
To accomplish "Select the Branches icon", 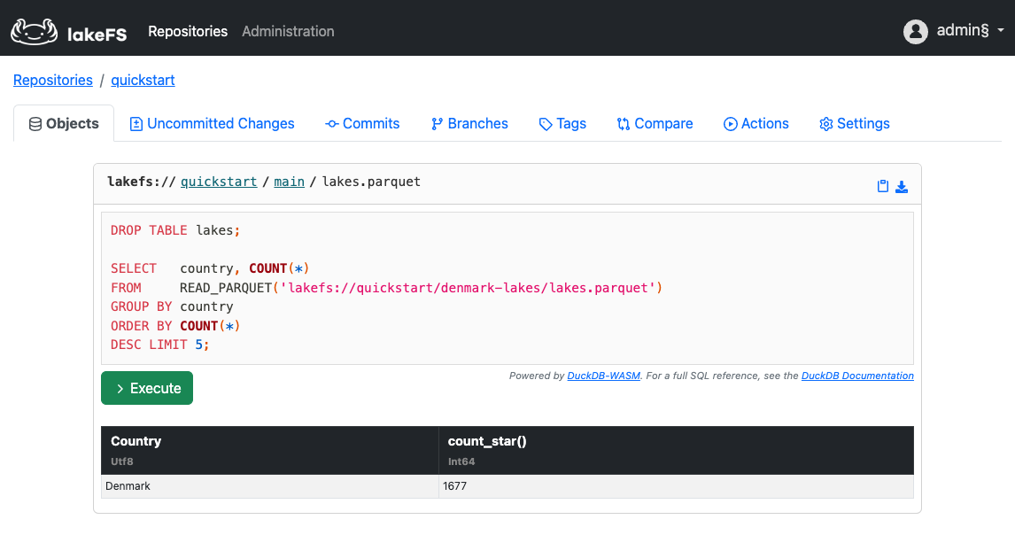I will (x=436, y=123).
